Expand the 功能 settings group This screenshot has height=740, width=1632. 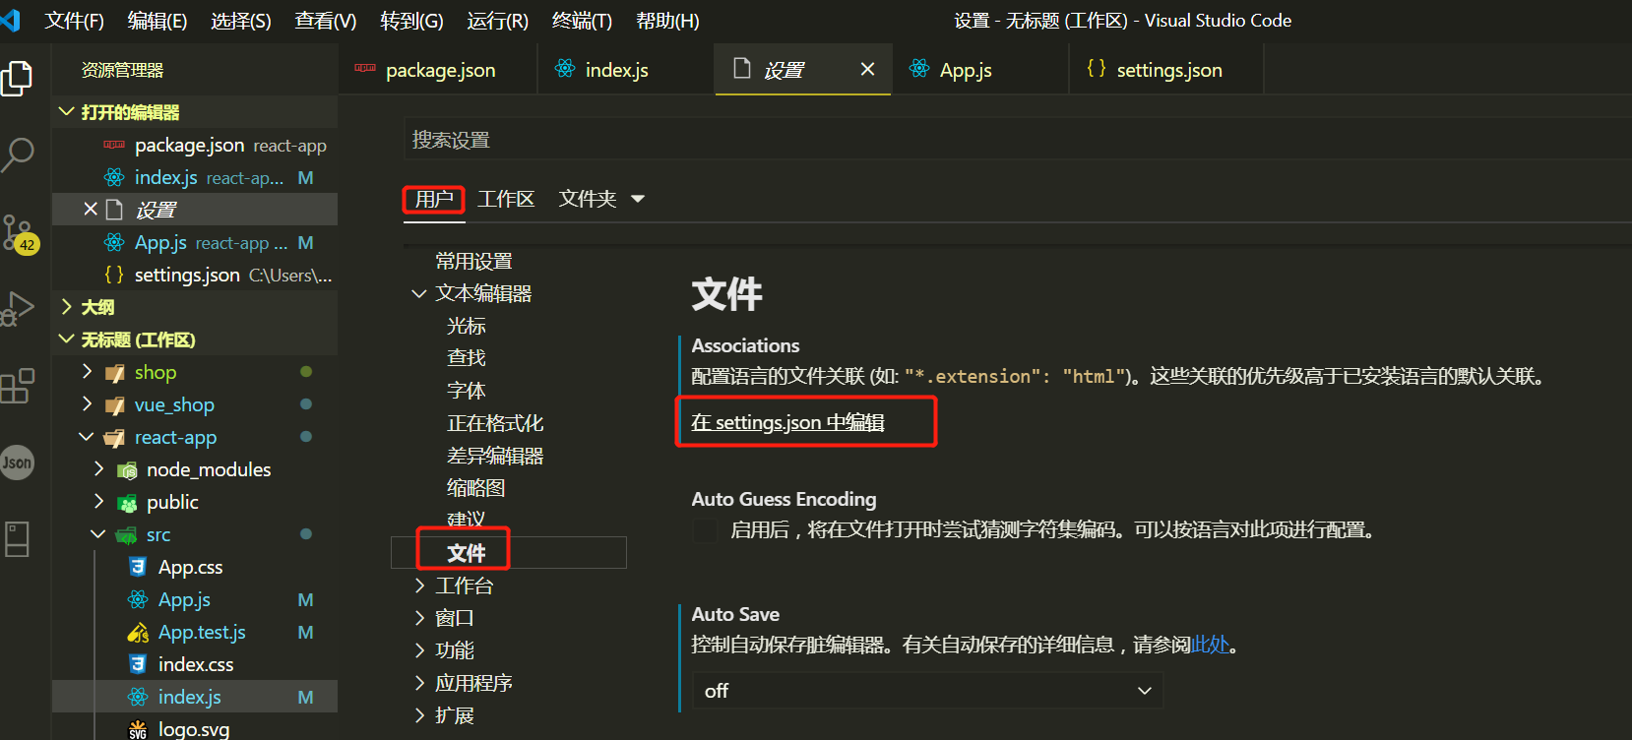419,650
